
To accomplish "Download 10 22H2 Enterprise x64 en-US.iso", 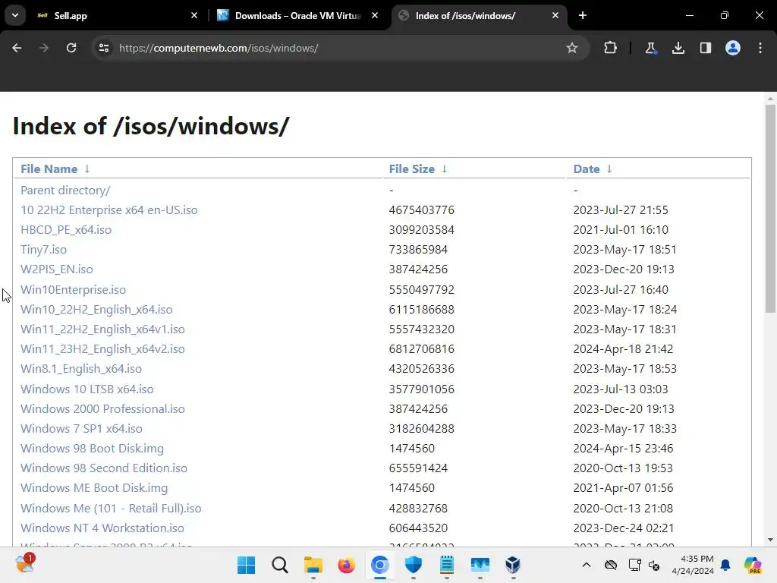I will [109, 210].
